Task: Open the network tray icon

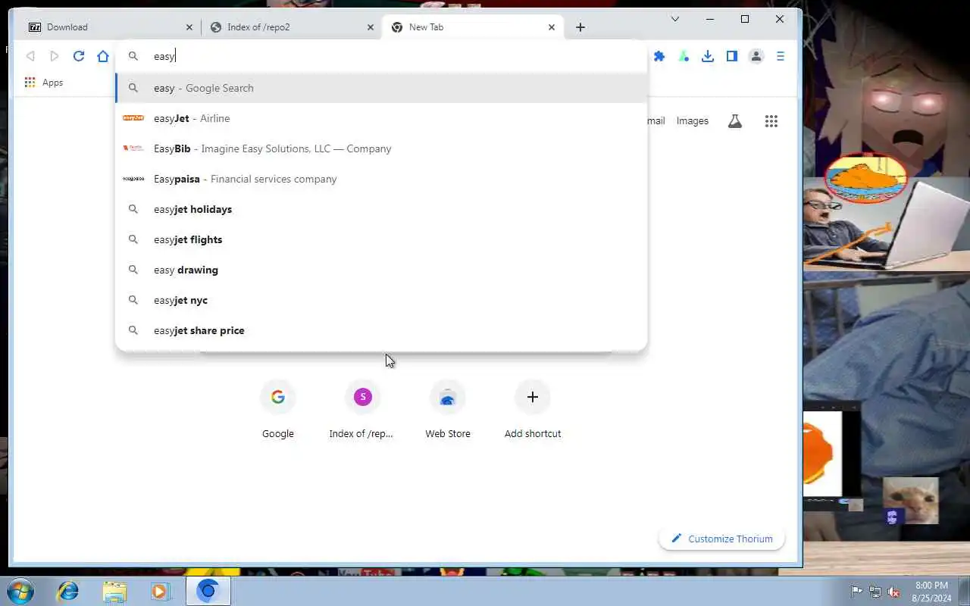Action: point(875,592)
